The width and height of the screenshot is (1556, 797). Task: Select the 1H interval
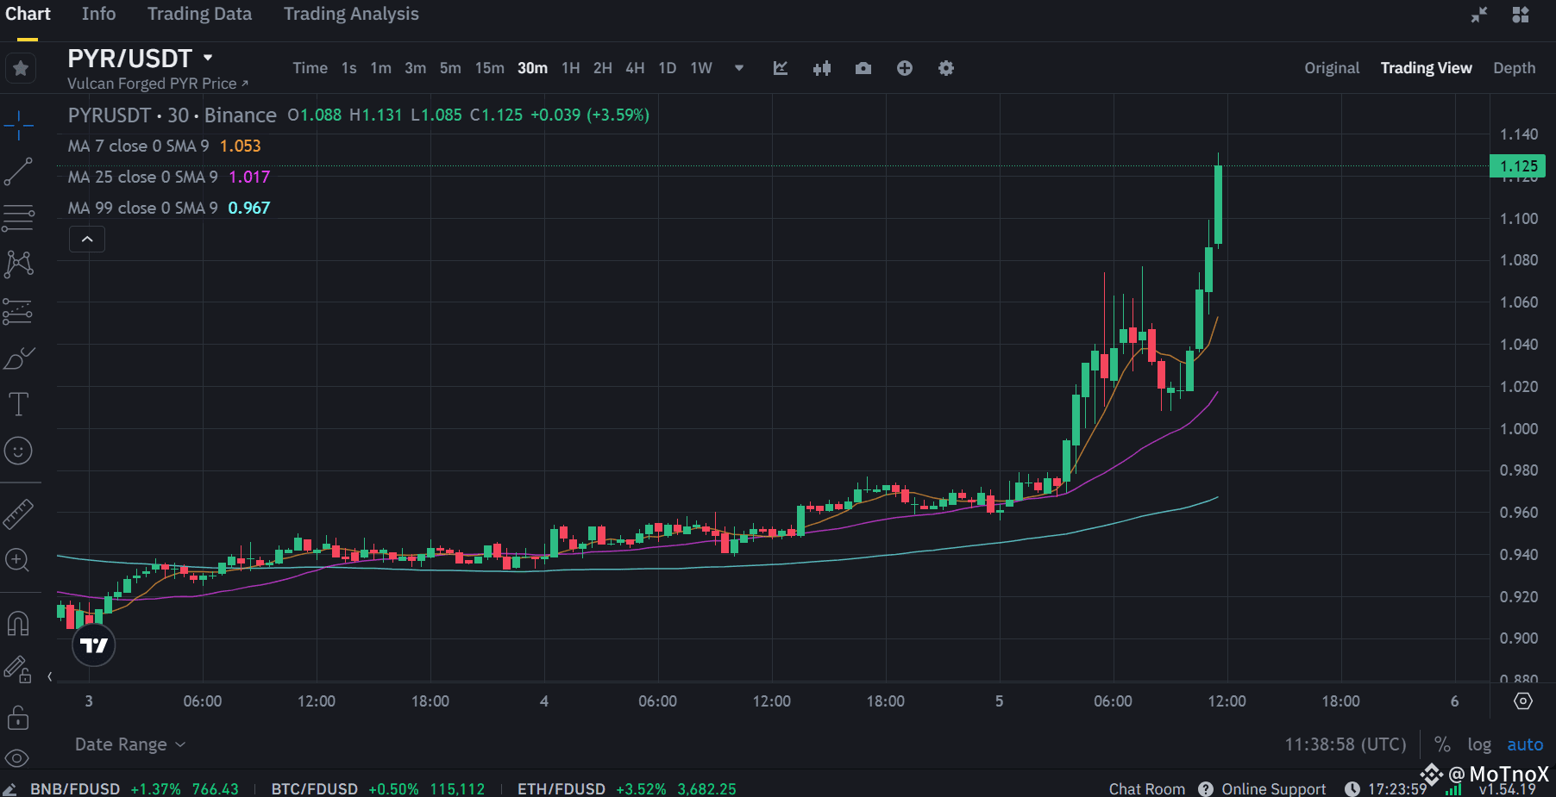pyautogui.click(x=570, y=68)
